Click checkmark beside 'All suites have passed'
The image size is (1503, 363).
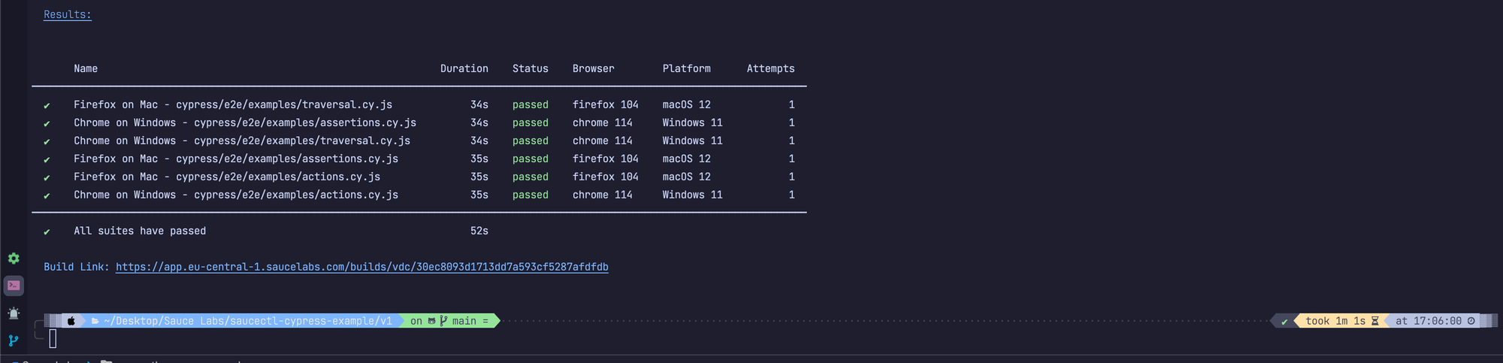pos(47,231)
